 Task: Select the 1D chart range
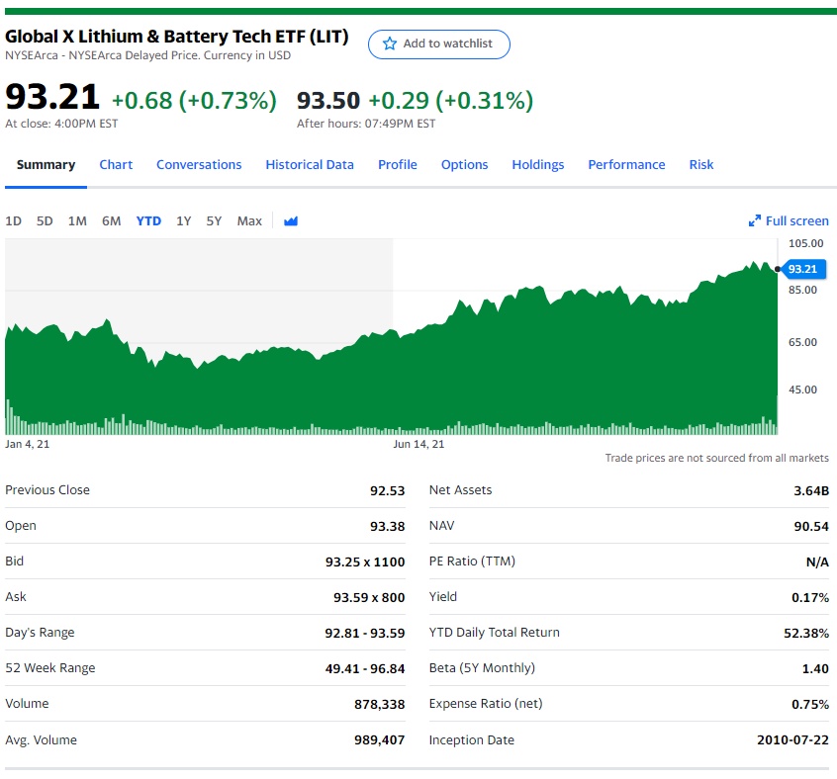[13, 220]
